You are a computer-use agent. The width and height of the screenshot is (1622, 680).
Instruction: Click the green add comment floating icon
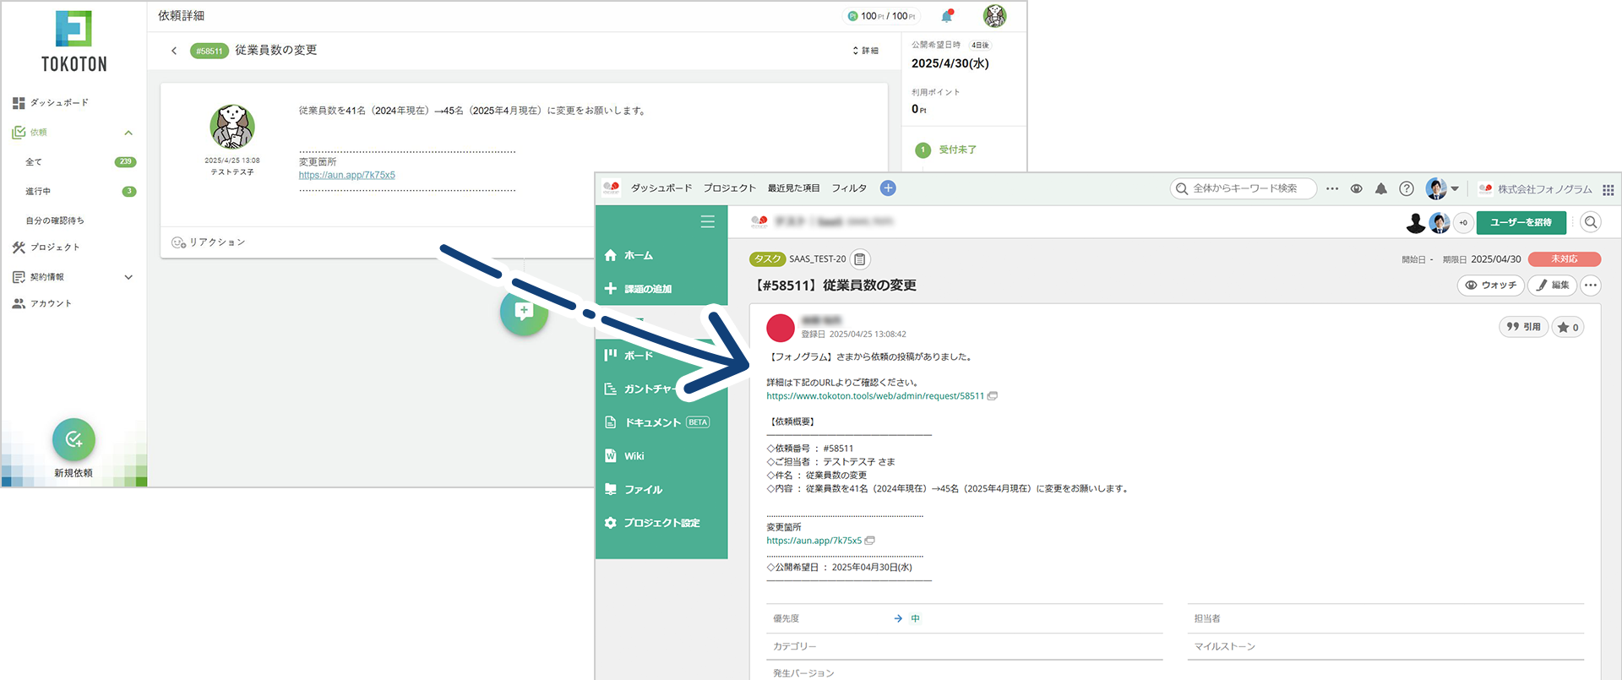click(x=524, y=312)
